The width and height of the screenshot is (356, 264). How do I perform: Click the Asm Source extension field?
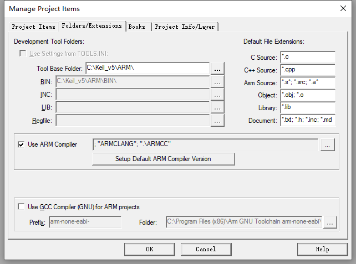coord(307,82)
